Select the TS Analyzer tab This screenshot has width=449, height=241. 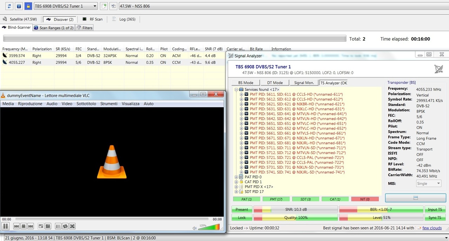click(x=333, y=83)
